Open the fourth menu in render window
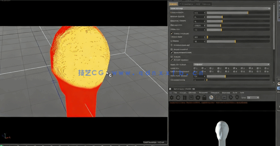Screen dimensions: 280x146 pos(203,93)
